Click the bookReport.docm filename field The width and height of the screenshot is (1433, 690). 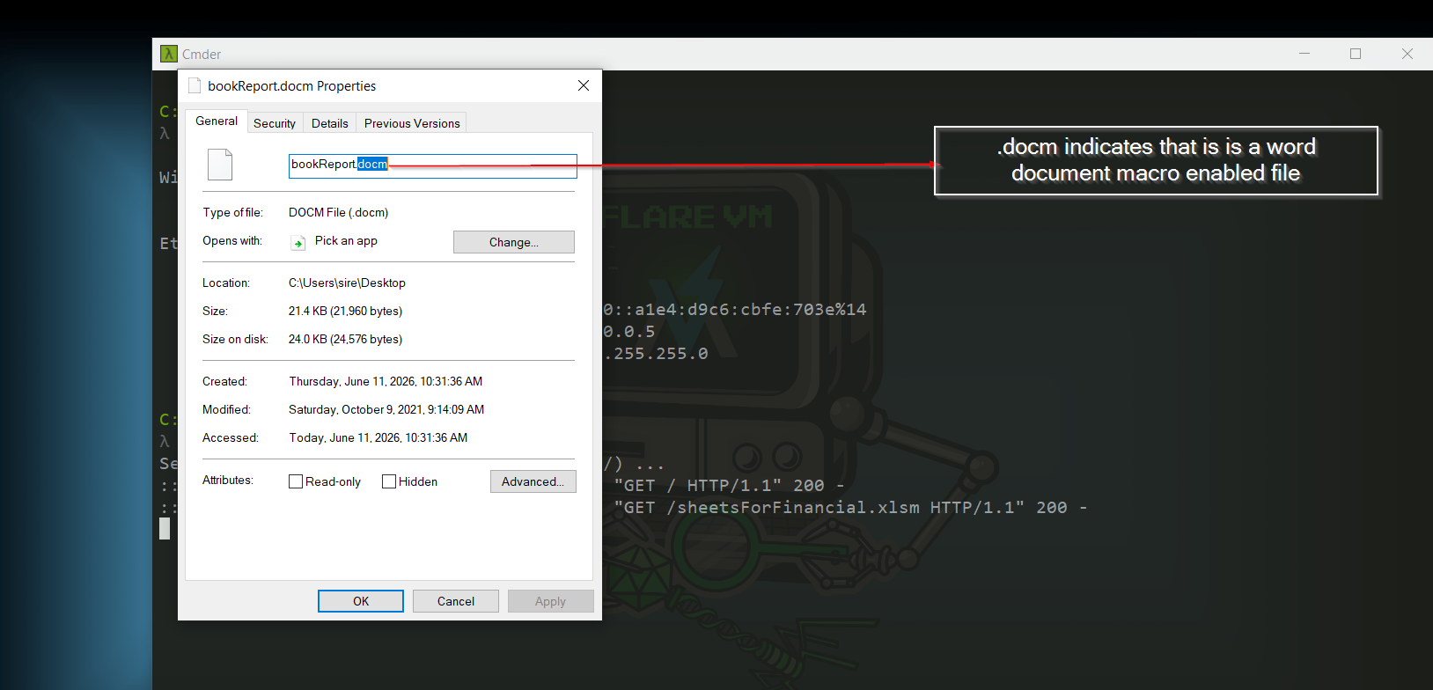pos(433,165)
